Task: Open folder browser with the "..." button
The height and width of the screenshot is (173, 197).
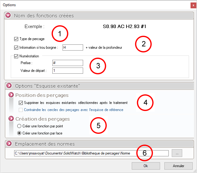Action: (177, 153)
